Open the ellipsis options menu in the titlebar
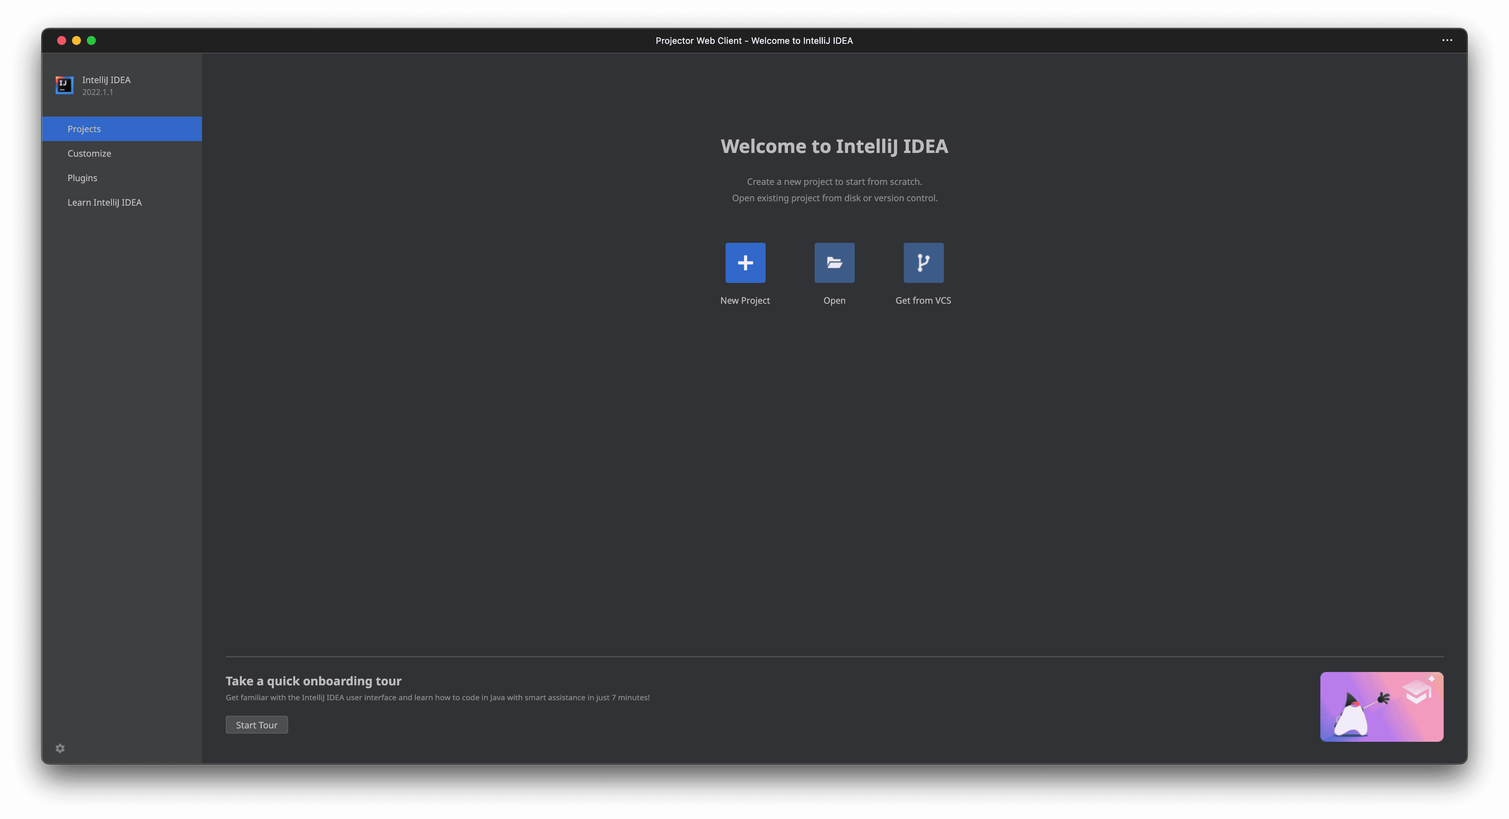Viewport: 1509px width, 819px height. (x=1447, y=40)
